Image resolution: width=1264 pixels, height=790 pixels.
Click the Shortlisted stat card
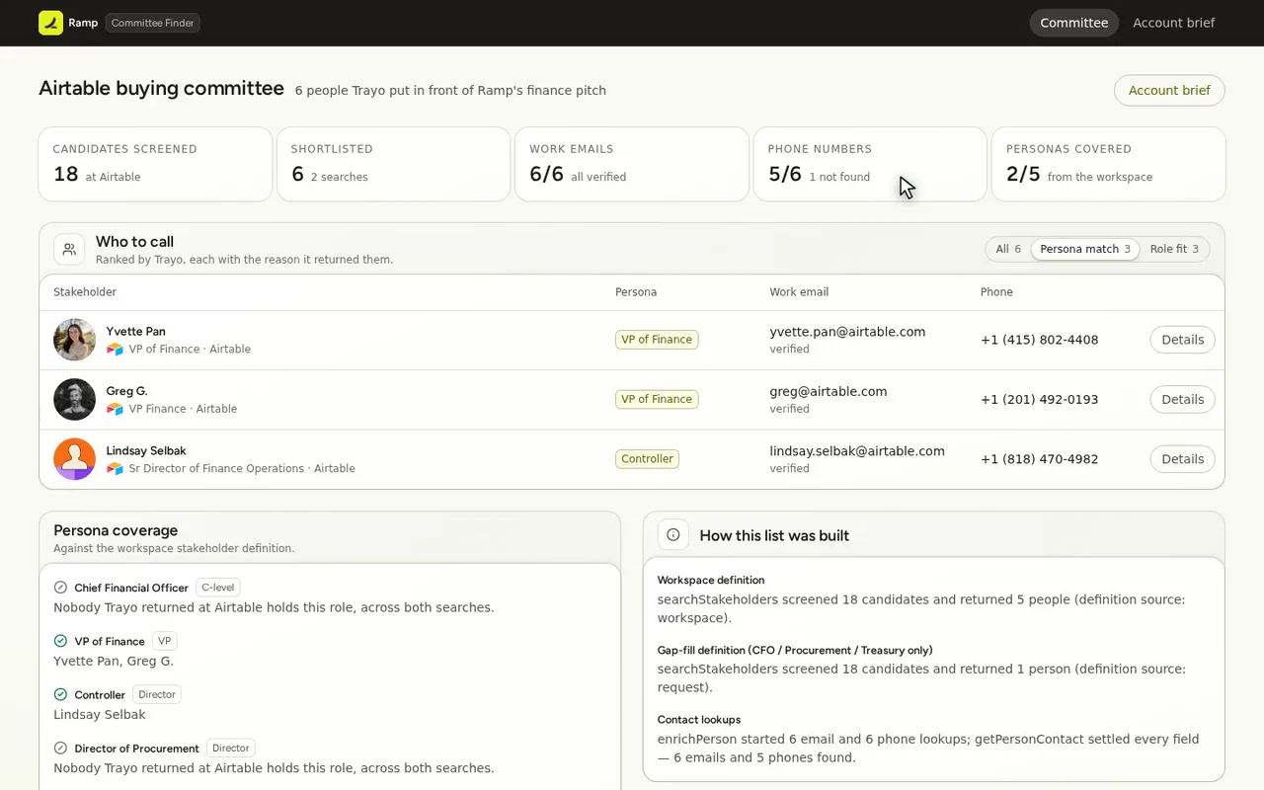393,164
